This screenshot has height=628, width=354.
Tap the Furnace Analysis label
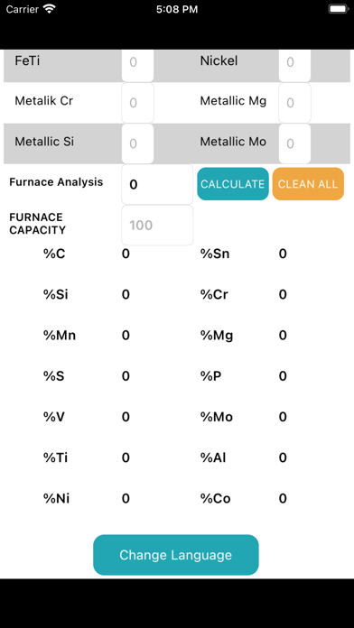click(x=56, y=182)
